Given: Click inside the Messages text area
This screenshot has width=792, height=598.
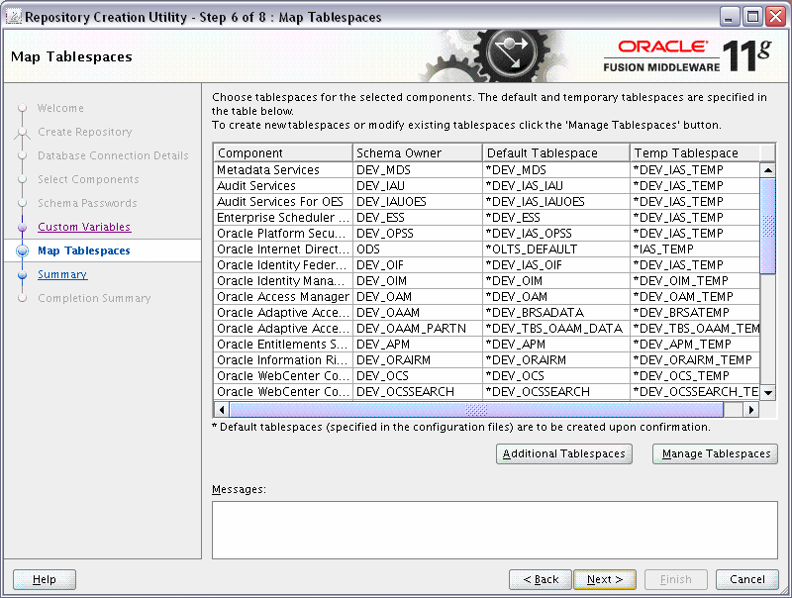Looking at the screenshot, I should [492, 530].
